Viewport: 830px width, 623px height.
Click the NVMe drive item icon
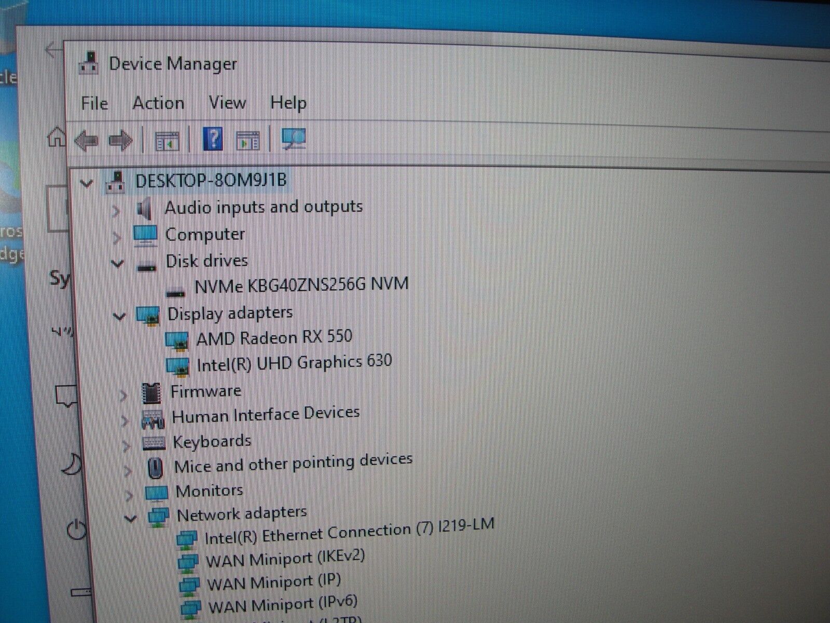175,293
